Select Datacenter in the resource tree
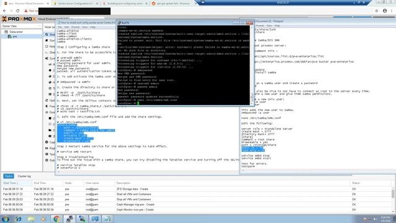This screenshot has height=223, width=396. (x=16, y=32)
